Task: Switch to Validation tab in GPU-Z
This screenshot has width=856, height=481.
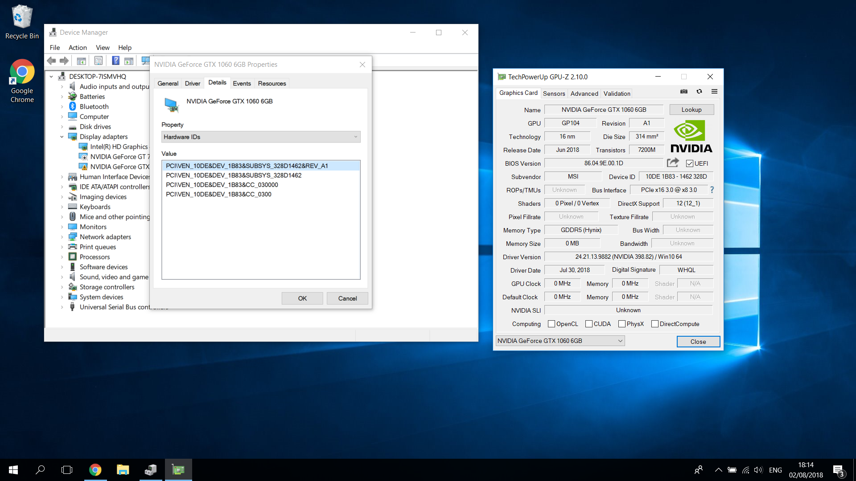Action: pyautogui.click(x=617, y=93)
